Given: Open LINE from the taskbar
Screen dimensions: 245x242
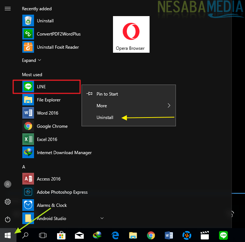Looking at the screenshot, I should (x=223, y=235).
